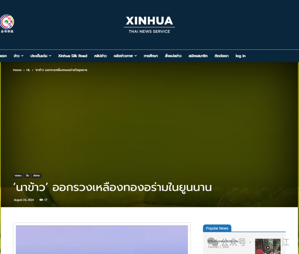The image size is (299, 254).
Task: Select สั่งแปลข่าว in the navigation bar
Action: pos(173,56)
